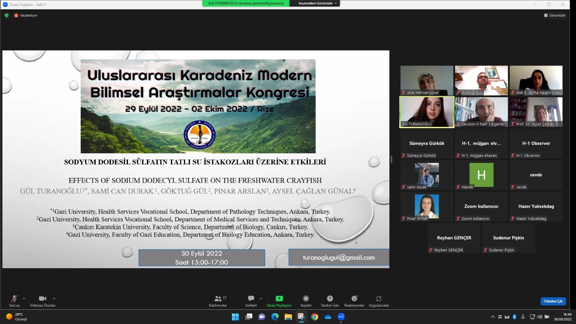Select Pınar Arslan participant tile

427,206
